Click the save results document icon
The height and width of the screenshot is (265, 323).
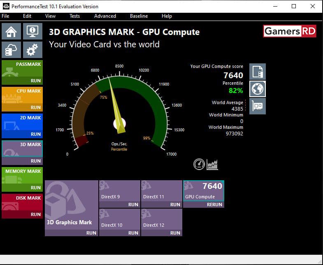[x=258, y=72]
